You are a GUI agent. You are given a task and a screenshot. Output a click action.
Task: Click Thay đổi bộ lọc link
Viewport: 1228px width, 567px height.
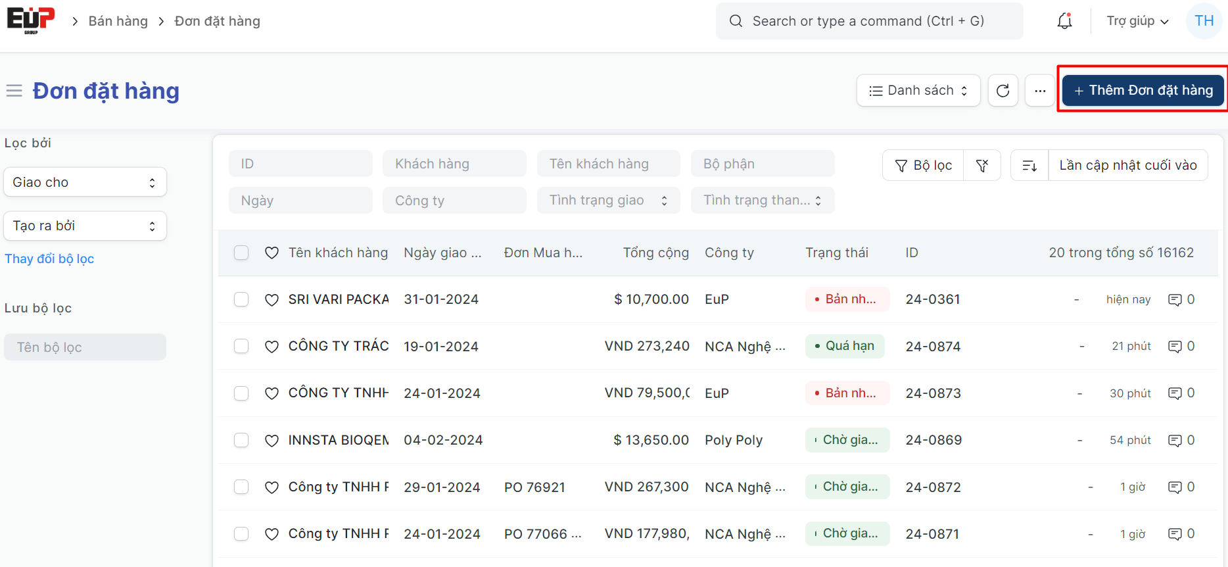point(49,259)
